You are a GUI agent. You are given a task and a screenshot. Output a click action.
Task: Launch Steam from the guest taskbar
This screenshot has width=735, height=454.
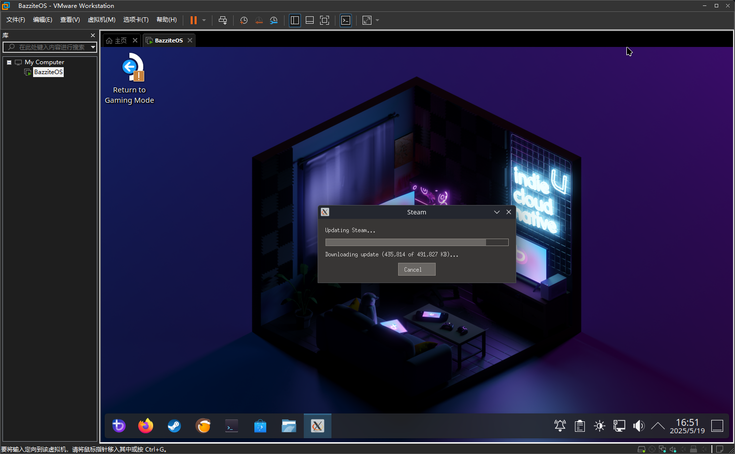[174, 426]
